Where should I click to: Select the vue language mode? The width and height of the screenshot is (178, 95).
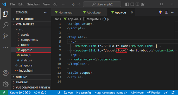coord(68,93)
